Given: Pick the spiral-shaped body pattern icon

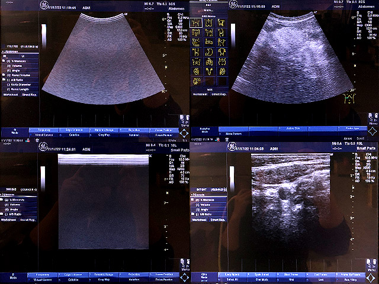Looking at the screenshot, I should (196, 72).
